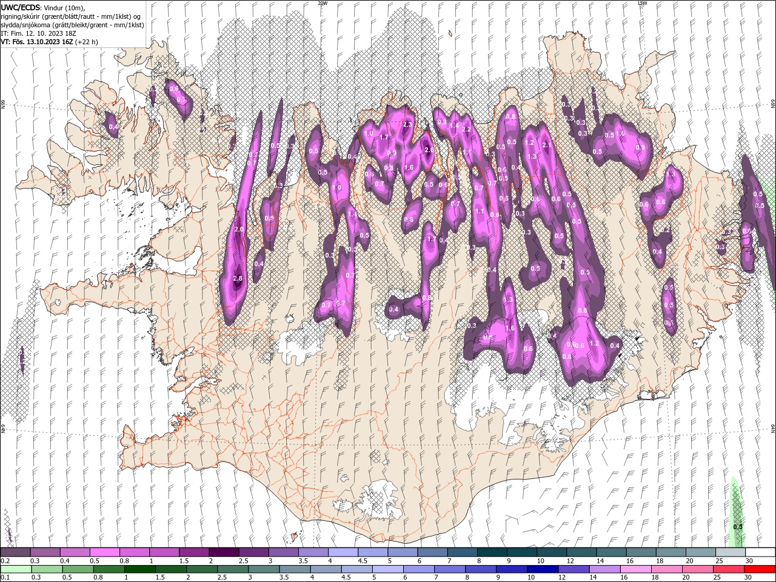The height and width of the screenshot is (582, 776).
Task: Pick the lower-row violet swatch between 12 and 14
Action: click(574, 569)
